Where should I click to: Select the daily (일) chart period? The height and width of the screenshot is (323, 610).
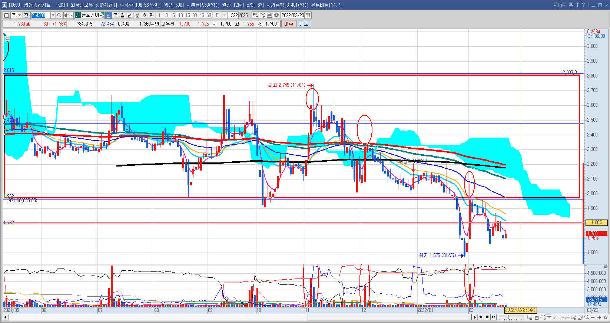[108, 15]
